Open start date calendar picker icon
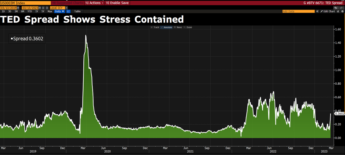 (18, 8)
